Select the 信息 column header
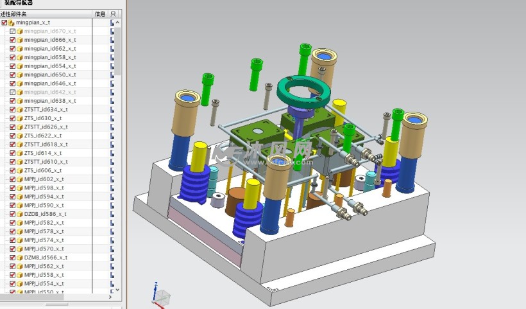The image size is (526, 309). (100, 13)
